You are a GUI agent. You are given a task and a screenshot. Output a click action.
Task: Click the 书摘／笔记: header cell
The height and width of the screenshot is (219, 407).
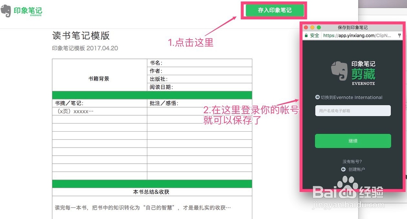coord(100,103)
